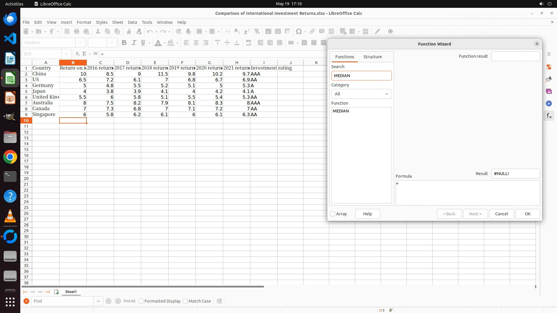Screen dimensions: 557x313
Task: Open the sidebar Functions deck icon
Action: pyautogui.click(x=549, y=116)
